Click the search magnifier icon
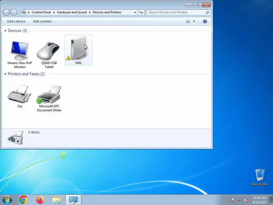 (x=207, y=12)
